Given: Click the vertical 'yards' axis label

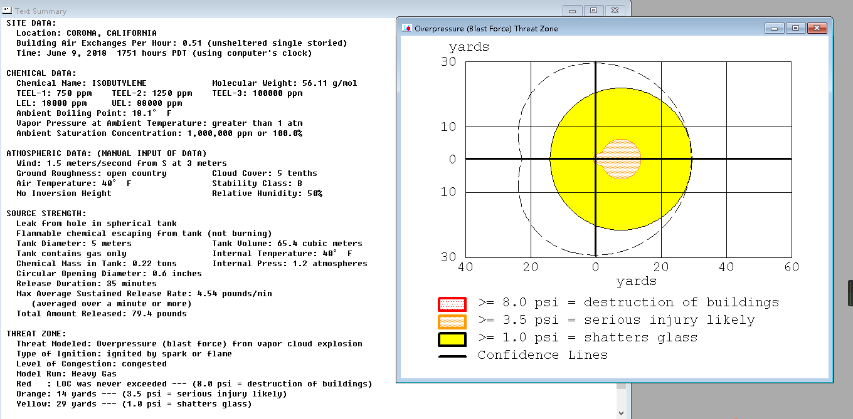Looking at the screenshot, I should tap(469, 48).
